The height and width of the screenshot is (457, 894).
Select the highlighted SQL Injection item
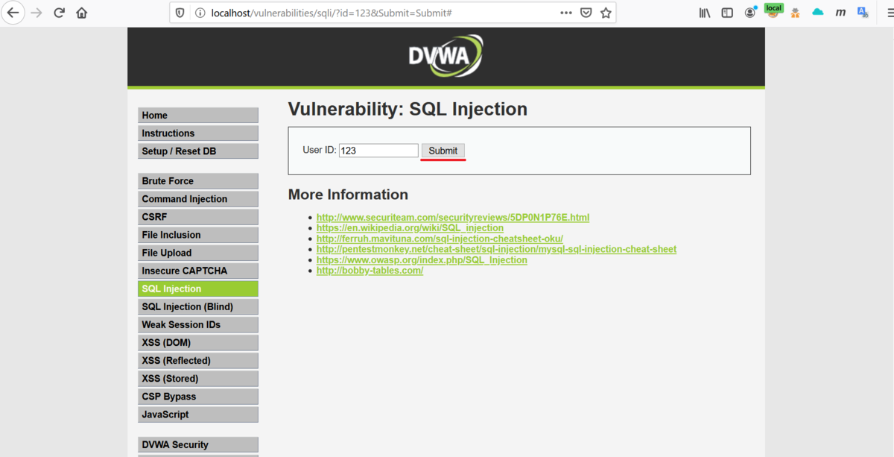198,289
